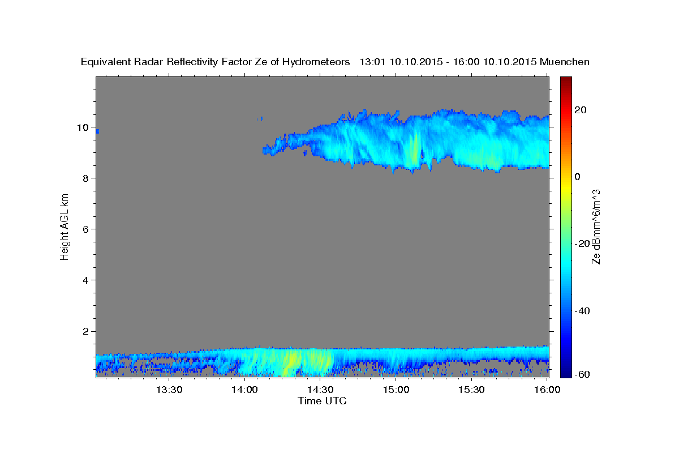Click the colorbar value label '-20'
This screenshot has height=453, width=679.
pos(582,243)
